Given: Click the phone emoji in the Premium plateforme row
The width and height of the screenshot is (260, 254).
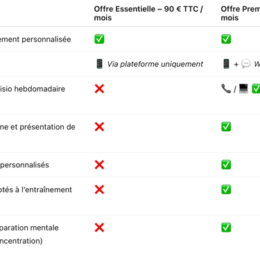Looking at the screenshot, I should (226, 64).
